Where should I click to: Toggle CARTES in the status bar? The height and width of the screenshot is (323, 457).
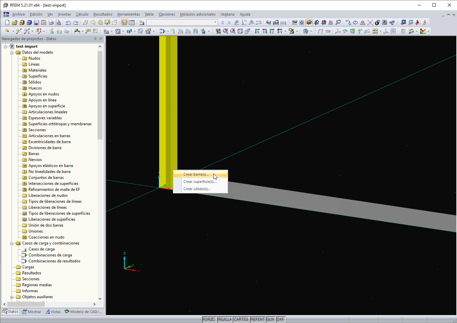point(241,319)
